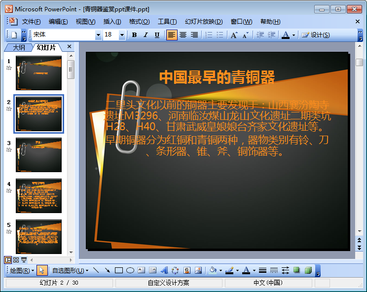
Task: Open the line color dropdown arrow
Action: click(237, 271)
